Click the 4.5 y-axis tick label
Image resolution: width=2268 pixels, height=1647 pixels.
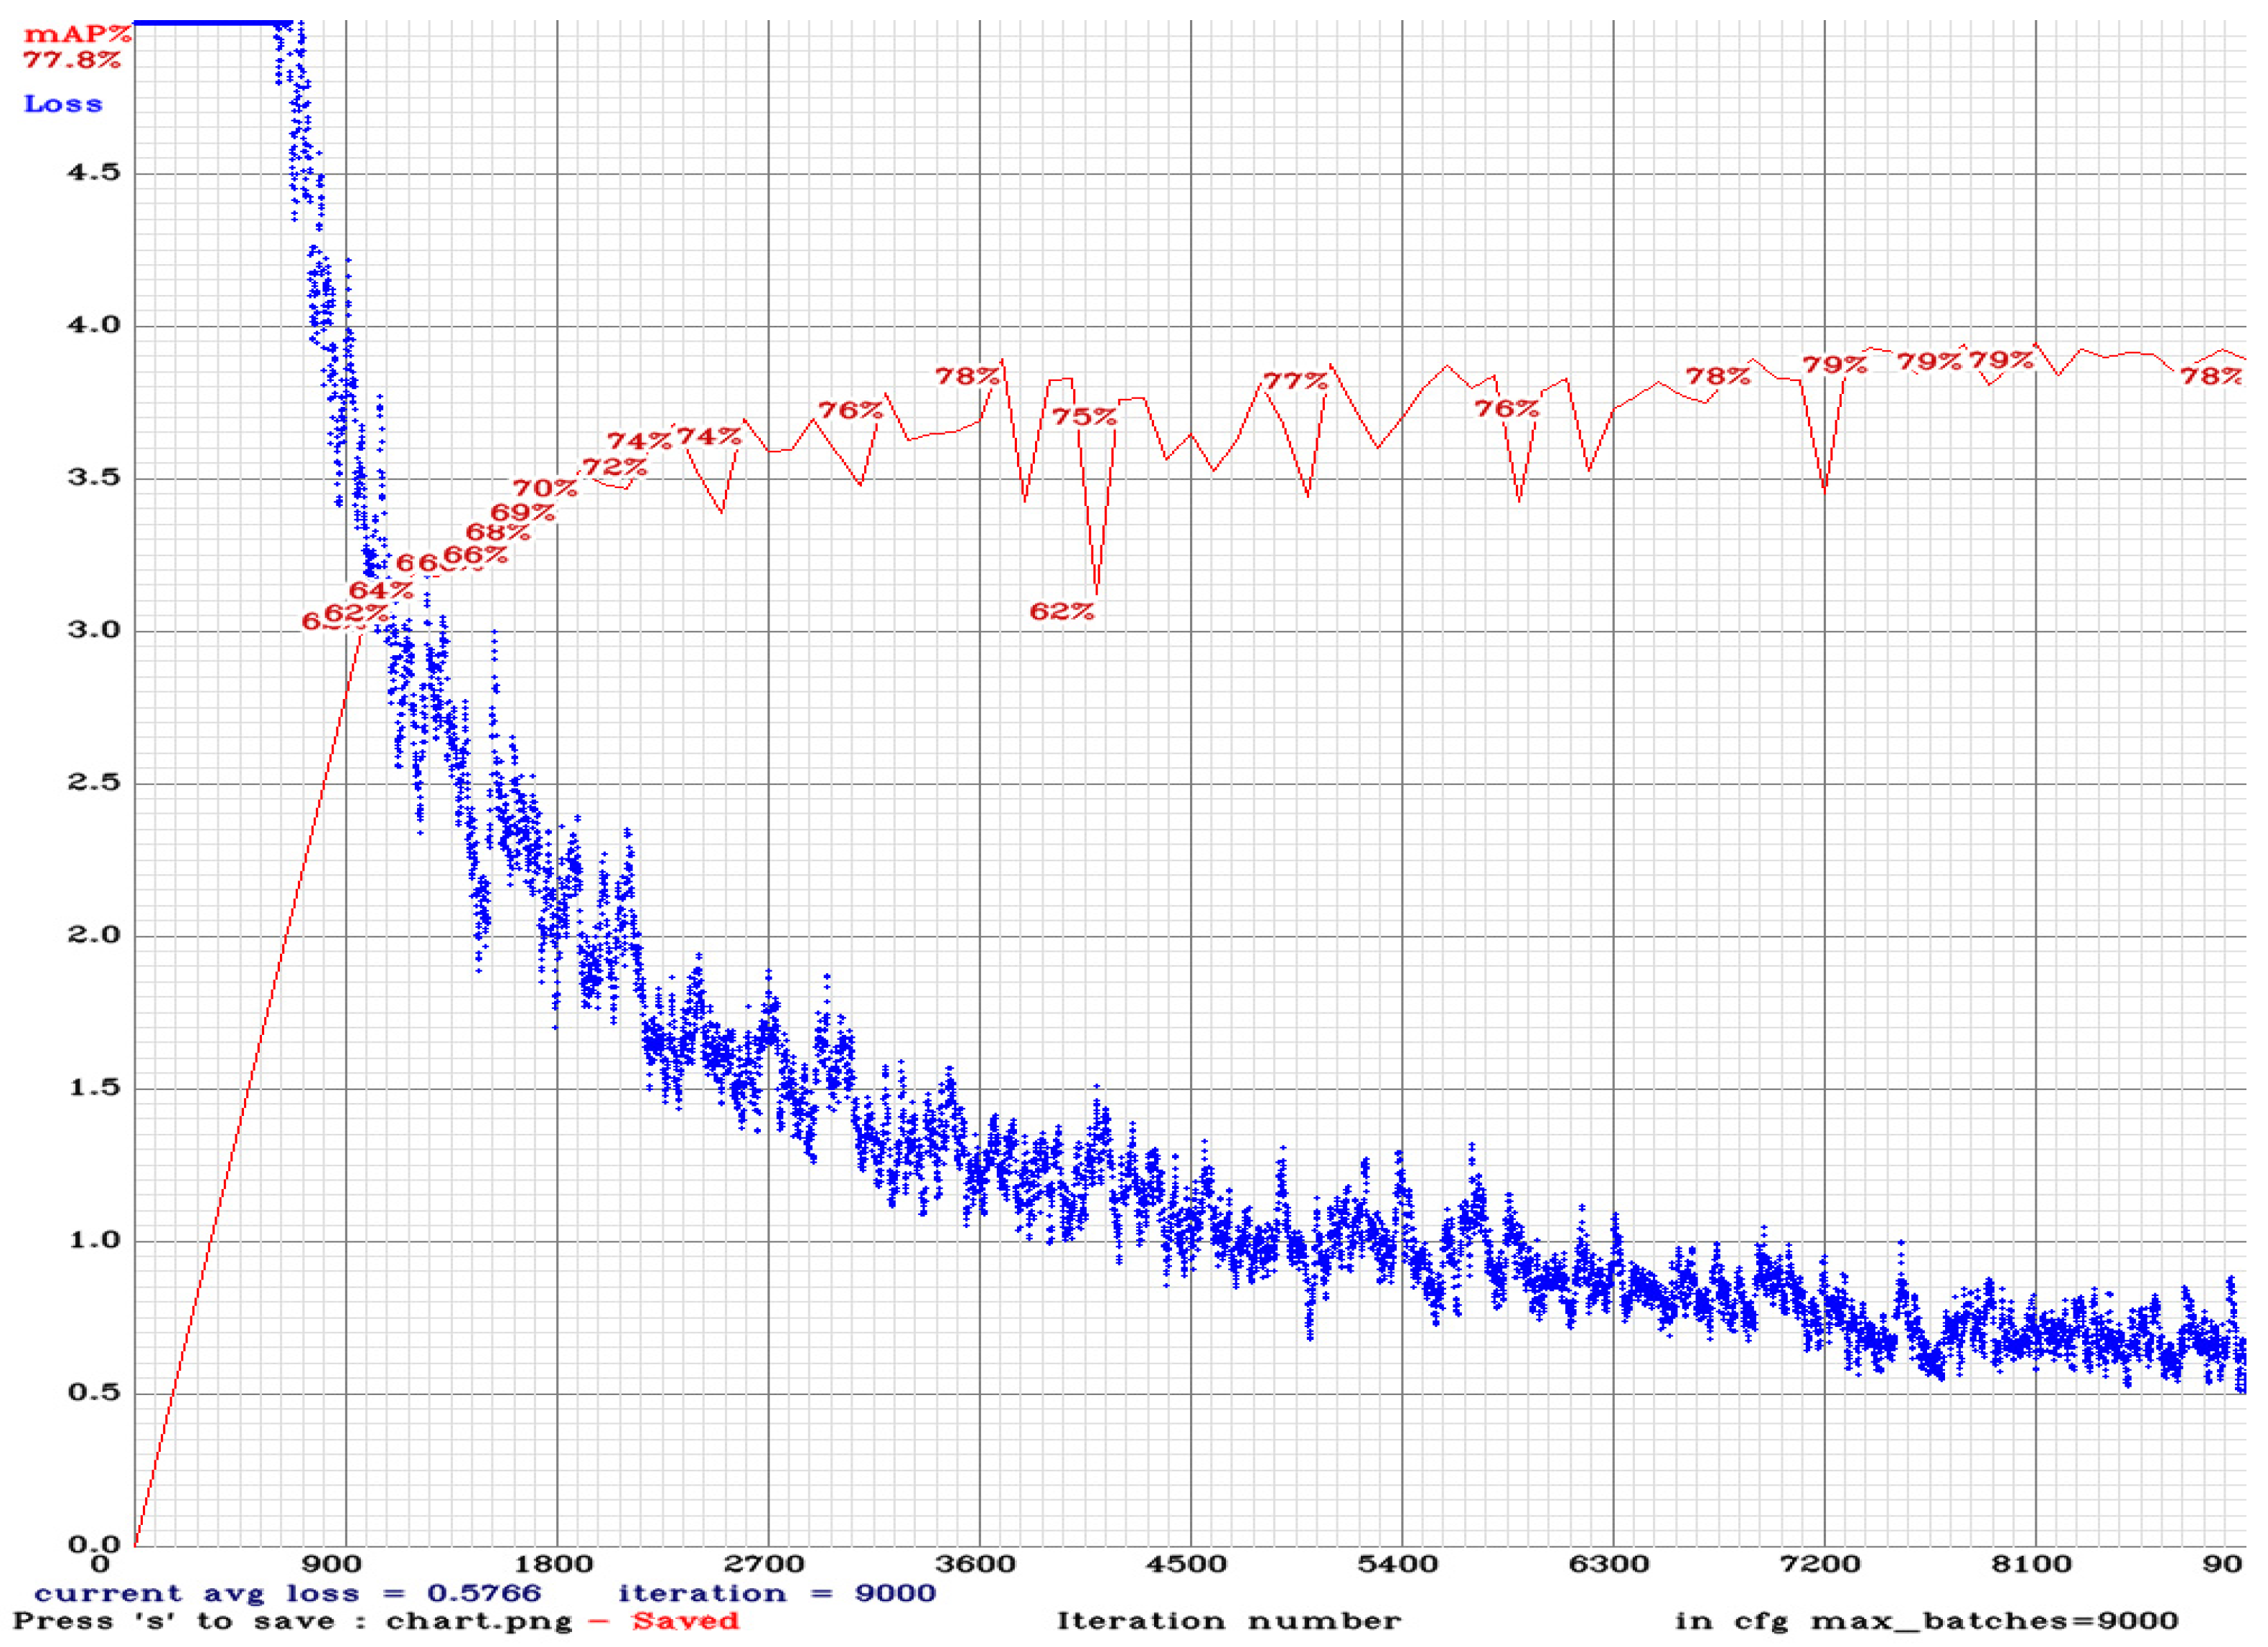[93, 173]
